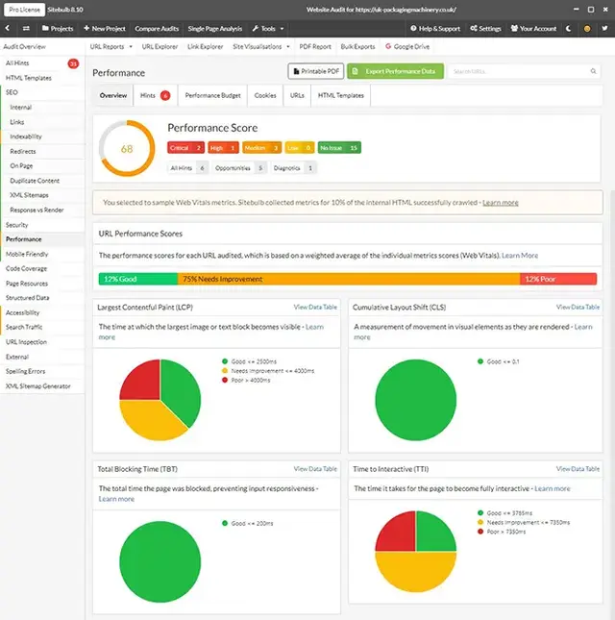Click the red All Hints count badge
The height and width of the screenshot is (620, 615).
[x=73, y=63]
